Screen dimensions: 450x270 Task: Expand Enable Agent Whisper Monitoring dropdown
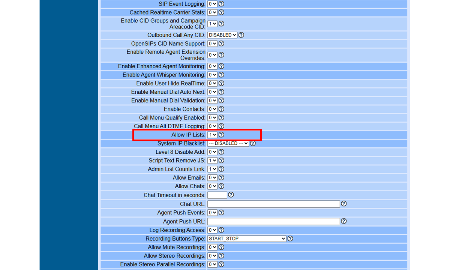(212, 75)
